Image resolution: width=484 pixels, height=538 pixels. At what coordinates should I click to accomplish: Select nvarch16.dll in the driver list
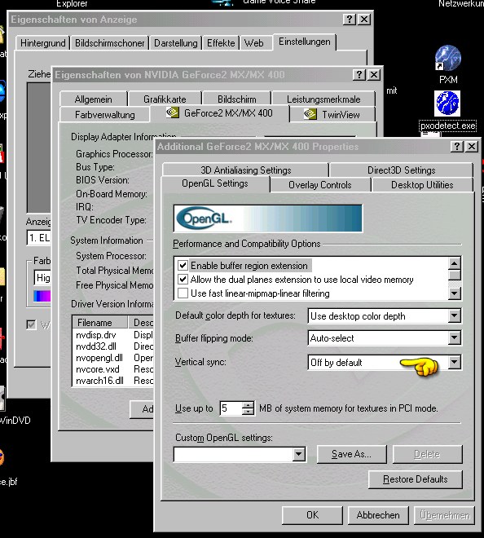(99, 381)
